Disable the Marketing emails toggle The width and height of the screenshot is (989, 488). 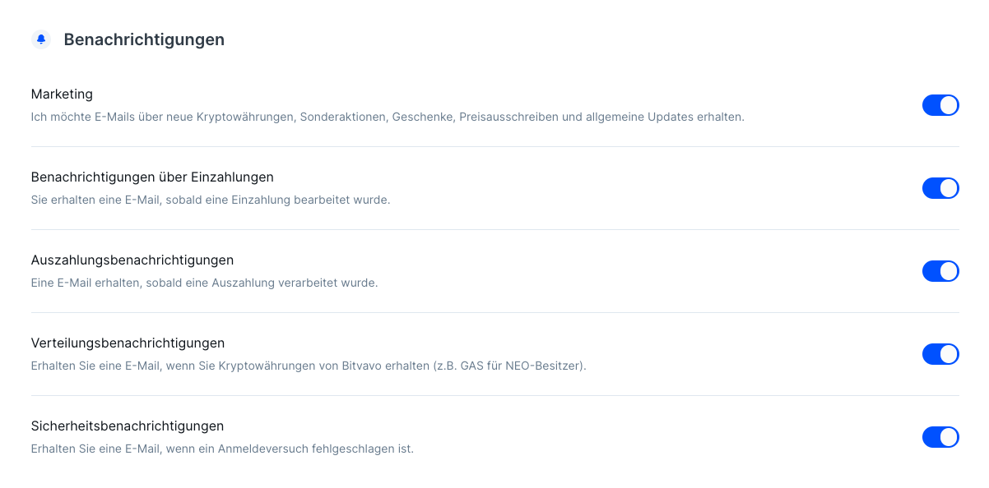coord(940,105)
